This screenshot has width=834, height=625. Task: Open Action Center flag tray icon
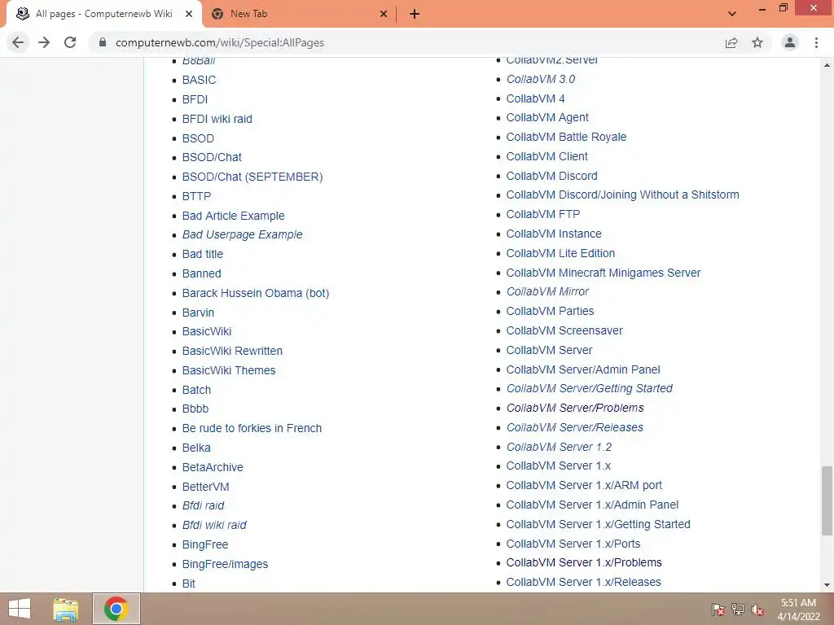(x=718, y=610)
